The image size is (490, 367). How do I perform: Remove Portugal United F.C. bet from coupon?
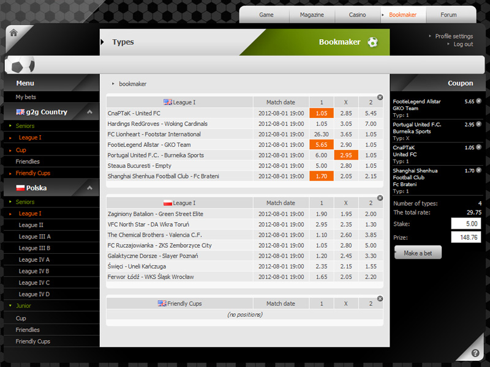[x=478, y=124]
